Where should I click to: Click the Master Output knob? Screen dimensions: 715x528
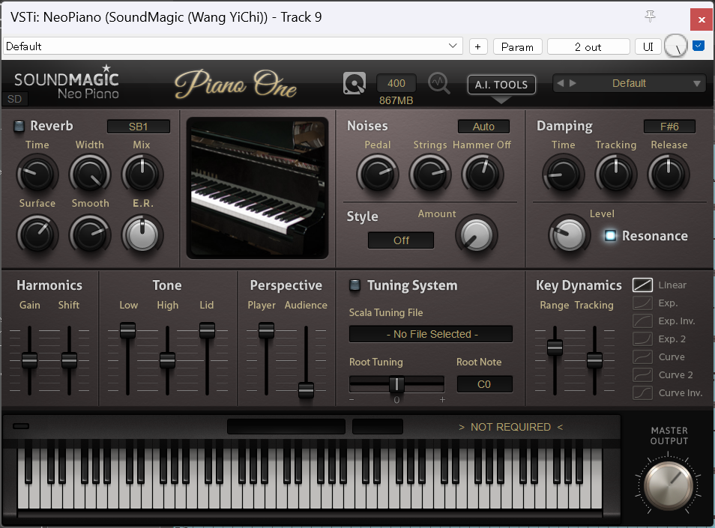pos(669,485)
